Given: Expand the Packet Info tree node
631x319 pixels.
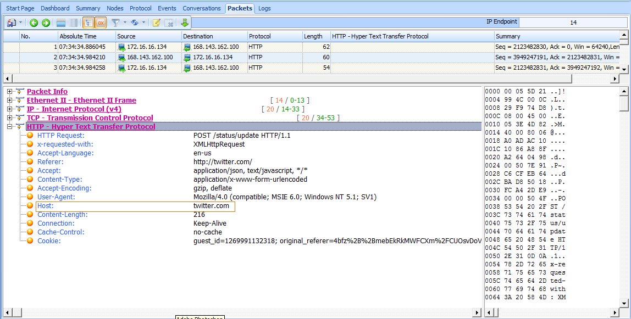Looking at the screenshot, I should point(10,92).
